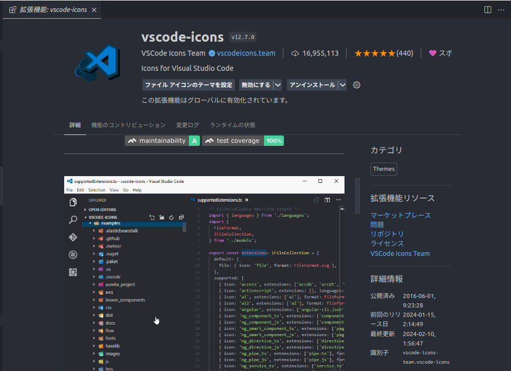Viewport: 511px width, 371px height.
Task: Select the 拡張機能: vscode-icons editor tab
Action: click(x=52, y=10)
